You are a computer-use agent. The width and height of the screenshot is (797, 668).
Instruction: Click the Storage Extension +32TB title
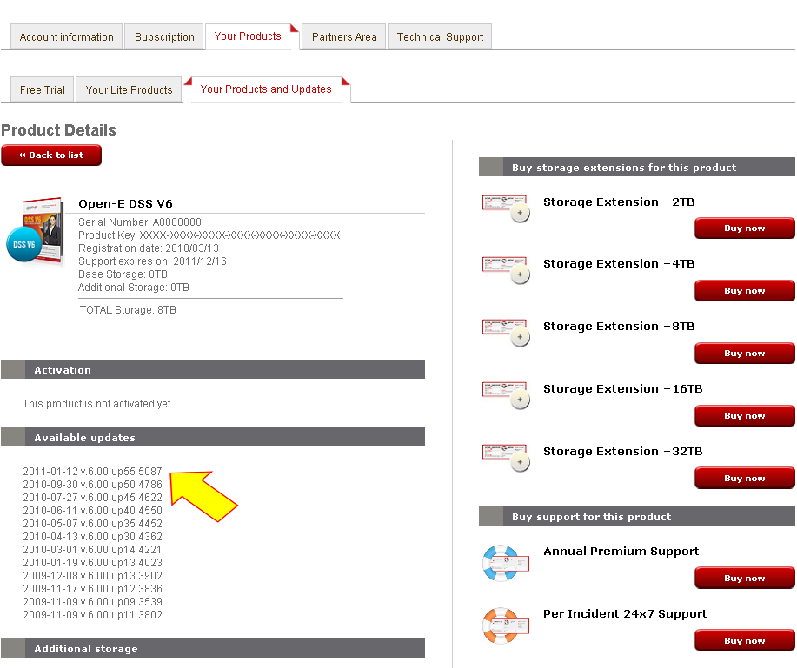pos(622,452)
